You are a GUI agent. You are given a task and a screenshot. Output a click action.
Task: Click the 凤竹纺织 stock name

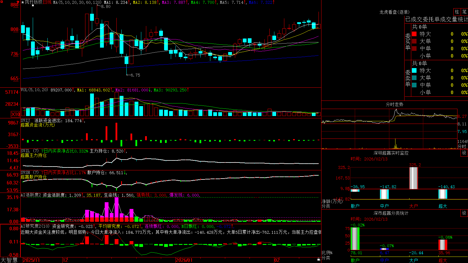coord(34,2)
